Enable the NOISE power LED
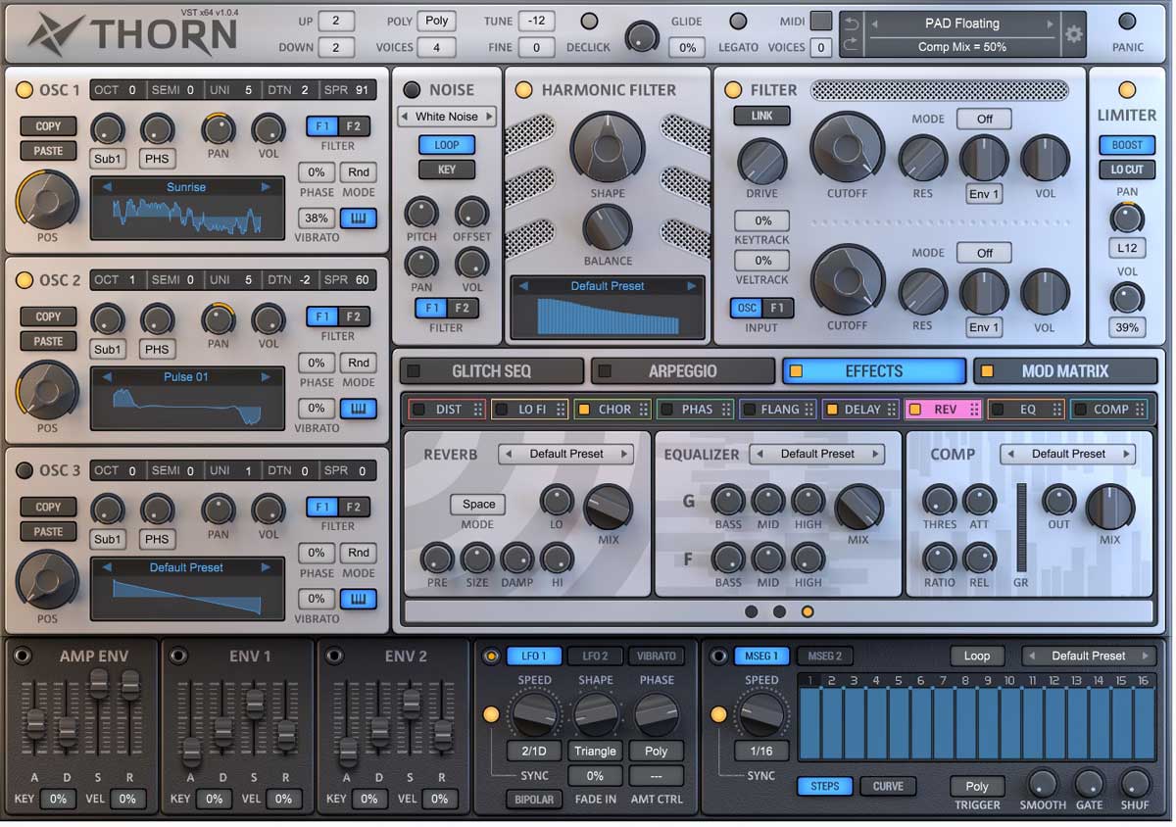Screen dimensions: 1176x827 point(412,90)
